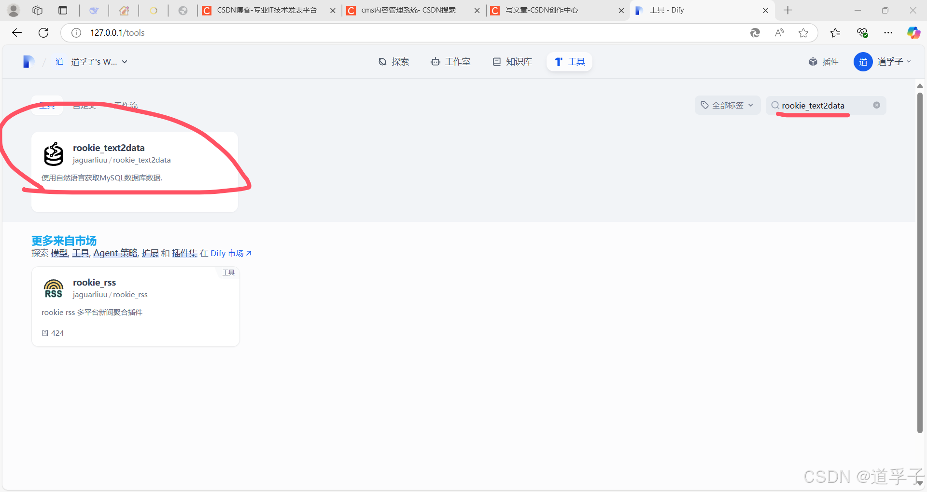
Task: Click the blue 道 user avatar
Action: click(x=863, y=62)
